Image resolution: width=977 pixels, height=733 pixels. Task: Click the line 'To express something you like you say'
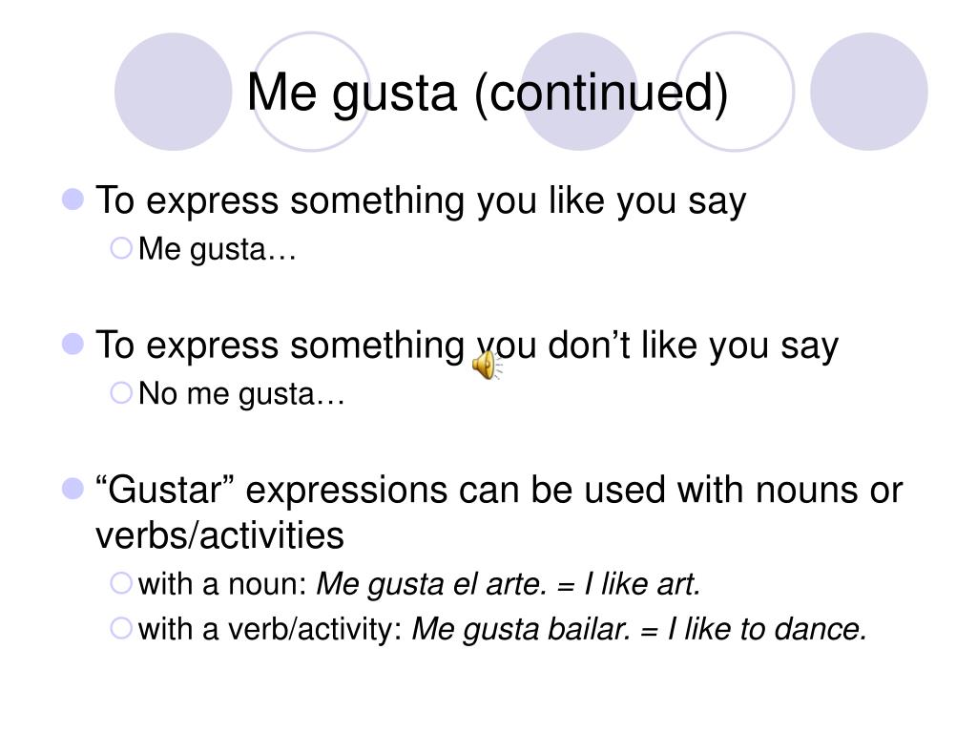421,201
